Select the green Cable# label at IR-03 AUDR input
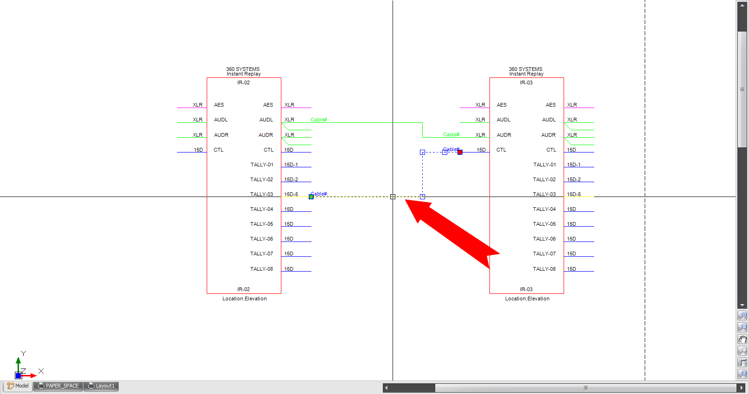Screen dimensions: 749x394 [x=451, y=134]
